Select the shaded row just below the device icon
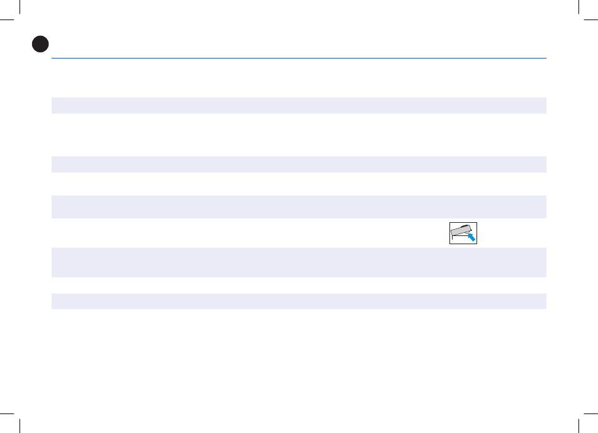The height and width of the screenshot is (433, 598). coord(298,262)
